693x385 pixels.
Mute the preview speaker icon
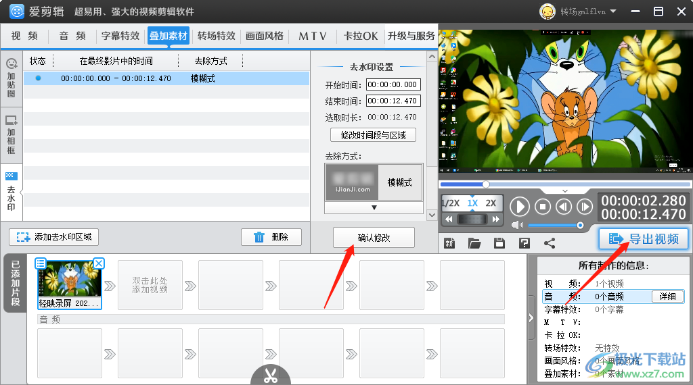[x=517, y=226]
